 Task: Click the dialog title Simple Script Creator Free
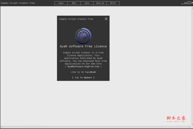(x=76, y=19)
